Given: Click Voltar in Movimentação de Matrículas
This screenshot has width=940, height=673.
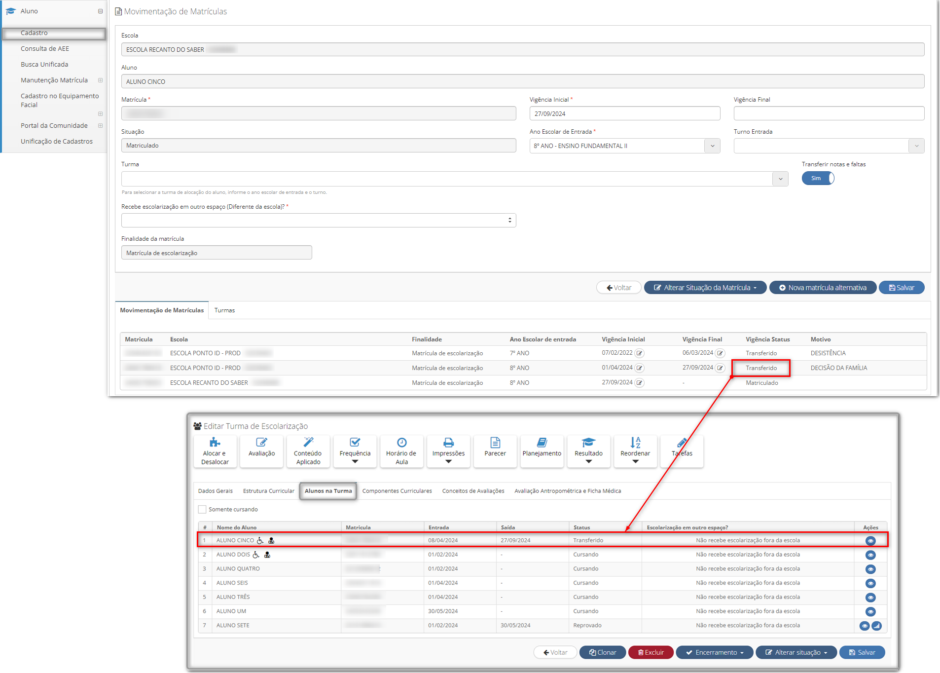Looking at the screenshot, I should pyautogui.click(x=619, y=288).
